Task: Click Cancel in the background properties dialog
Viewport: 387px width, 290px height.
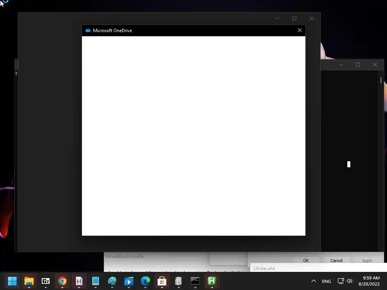Action: point(336,261)
